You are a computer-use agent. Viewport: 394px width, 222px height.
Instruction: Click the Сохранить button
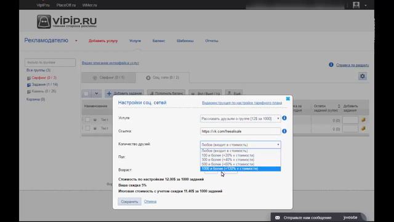click(x=129, y=202)
